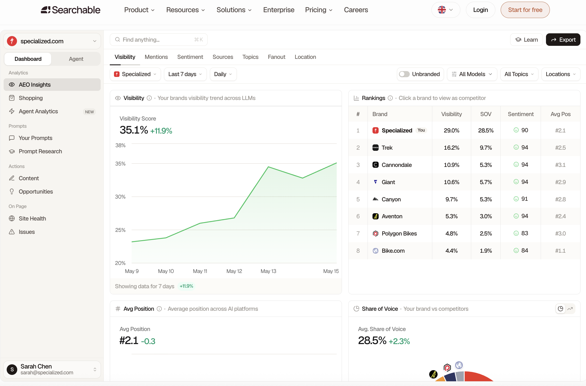Image resolution: width=586 pixels, height=386 pixels.
Task: Click the Login button
Action: [x=480, y=10]
